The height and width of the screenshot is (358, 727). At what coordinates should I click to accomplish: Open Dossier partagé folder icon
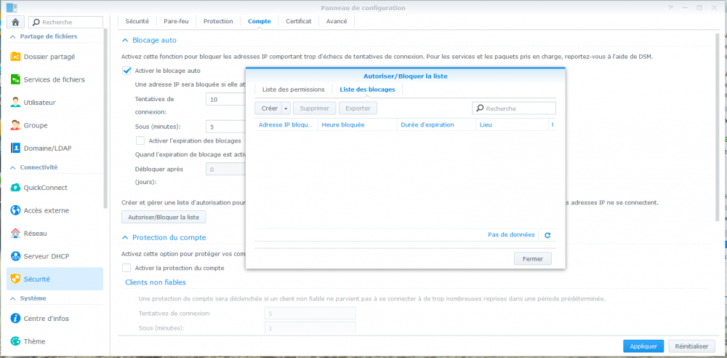coord(15,57)
